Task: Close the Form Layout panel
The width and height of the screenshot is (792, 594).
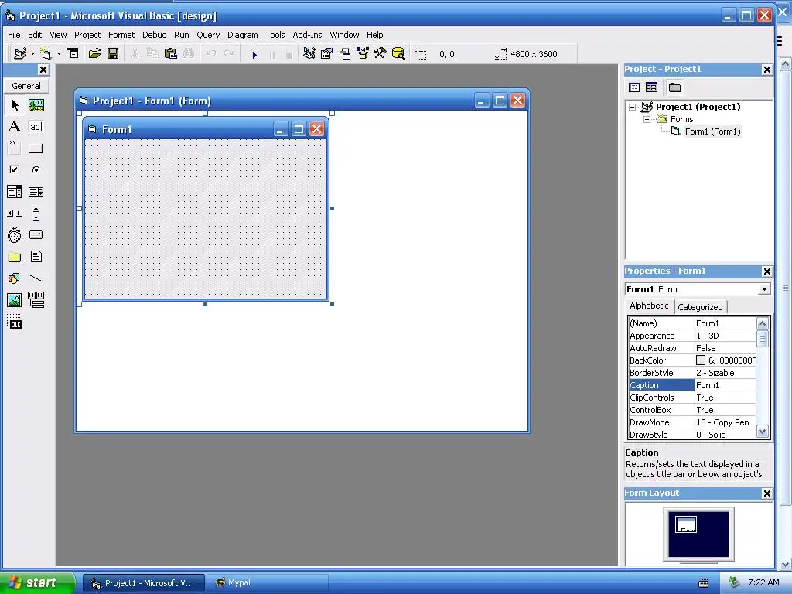Action: [x=766, y=493]
